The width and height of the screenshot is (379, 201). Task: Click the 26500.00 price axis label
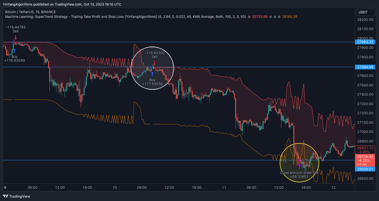[365, 178]
